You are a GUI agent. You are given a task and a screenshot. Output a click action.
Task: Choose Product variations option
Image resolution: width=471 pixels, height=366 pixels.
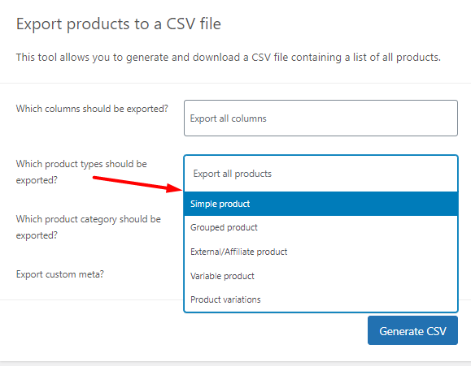tap(321, 299)
